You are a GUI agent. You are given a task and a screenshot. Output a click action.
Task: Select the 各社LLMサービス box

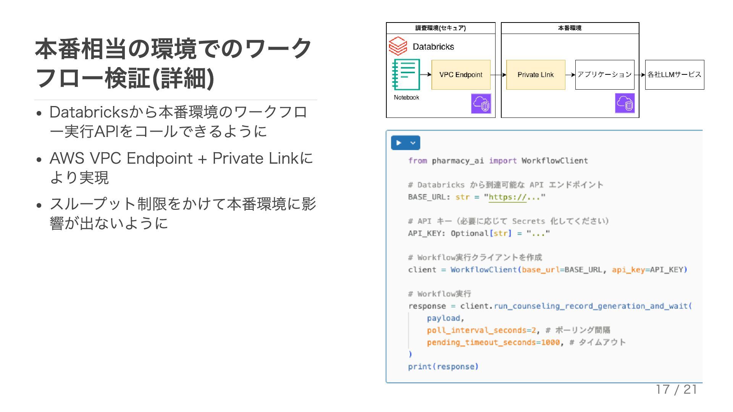pyautogui.click(x=674, y=75)
